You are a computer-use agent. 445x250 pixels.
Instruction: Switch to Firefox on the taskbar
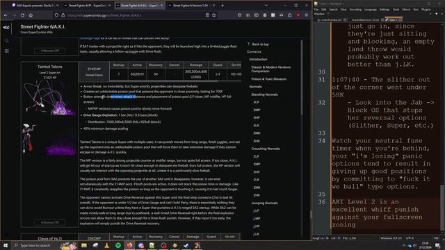(129, 245)
